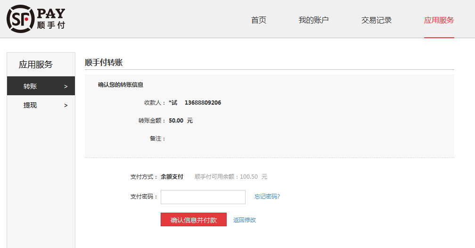Click the arrow beside 转账 sidebar item
Screen dimensions: 475x248
point(66,87)
